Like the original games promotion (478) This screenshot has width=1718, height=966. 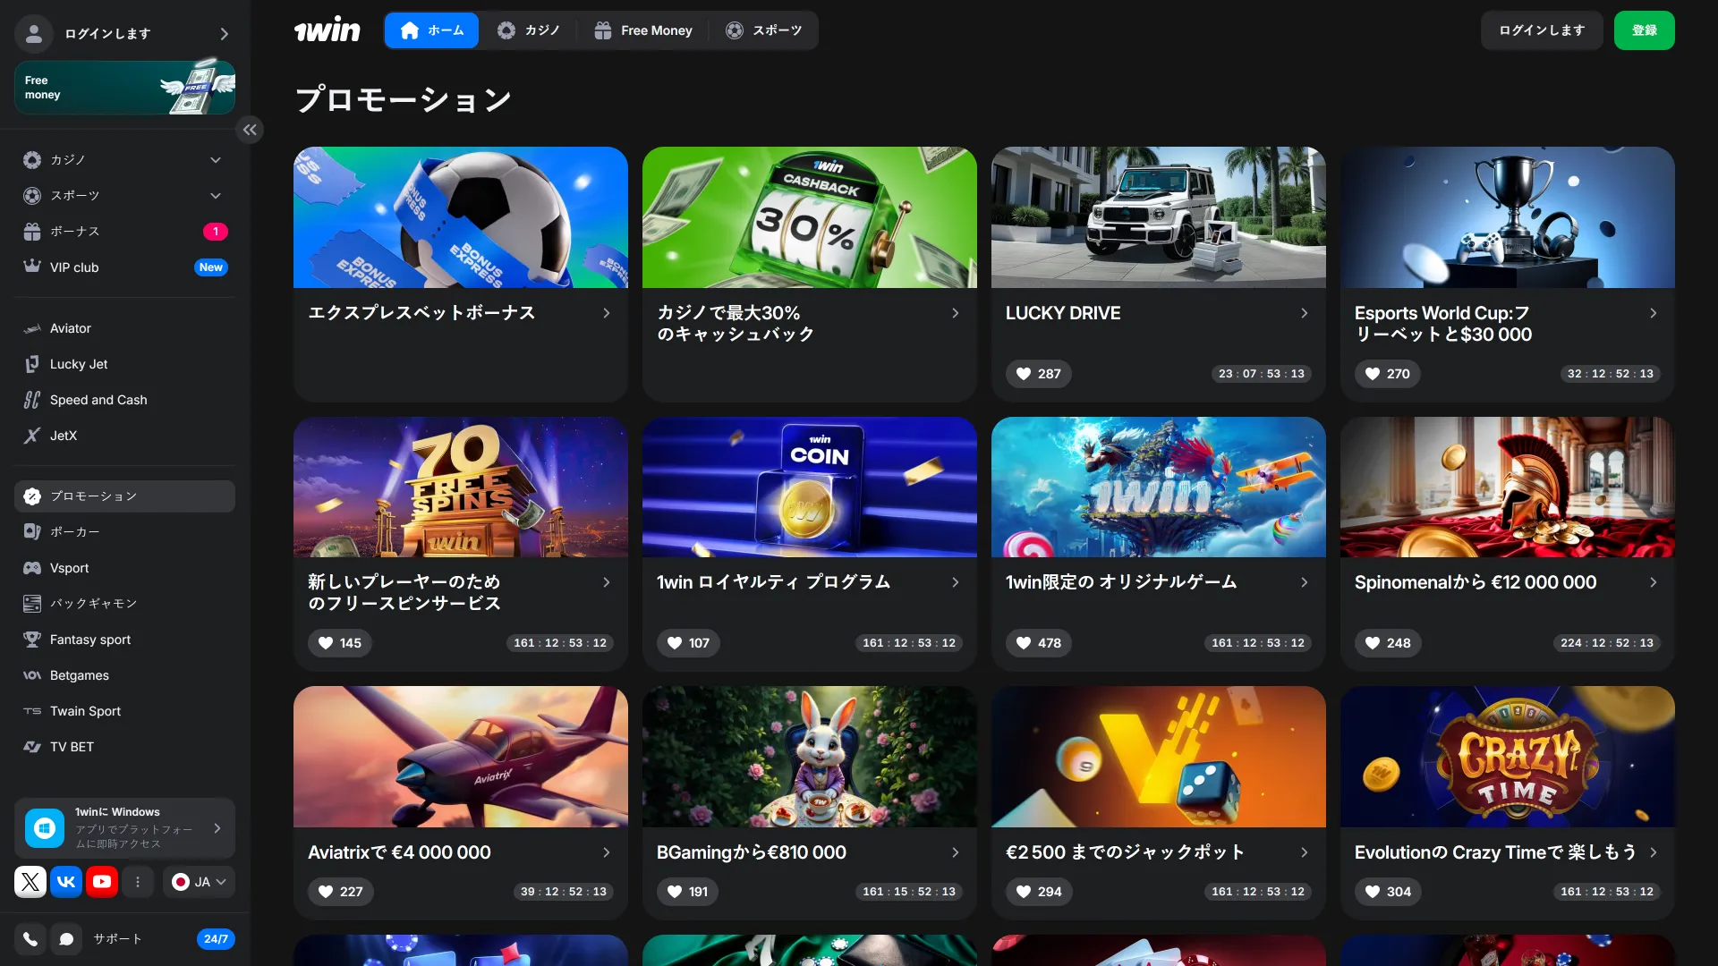[x=1038, y=643]
